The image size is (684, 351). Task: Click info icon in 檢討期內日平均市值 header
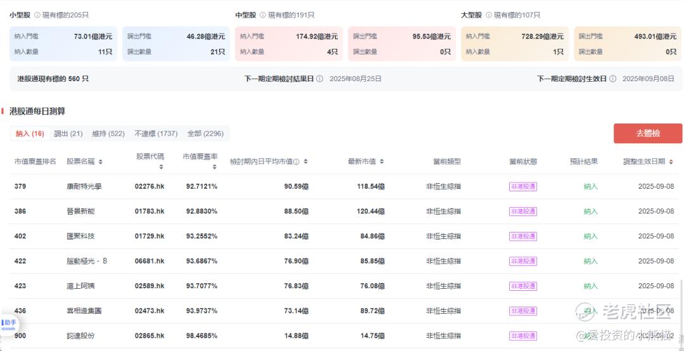296,162
